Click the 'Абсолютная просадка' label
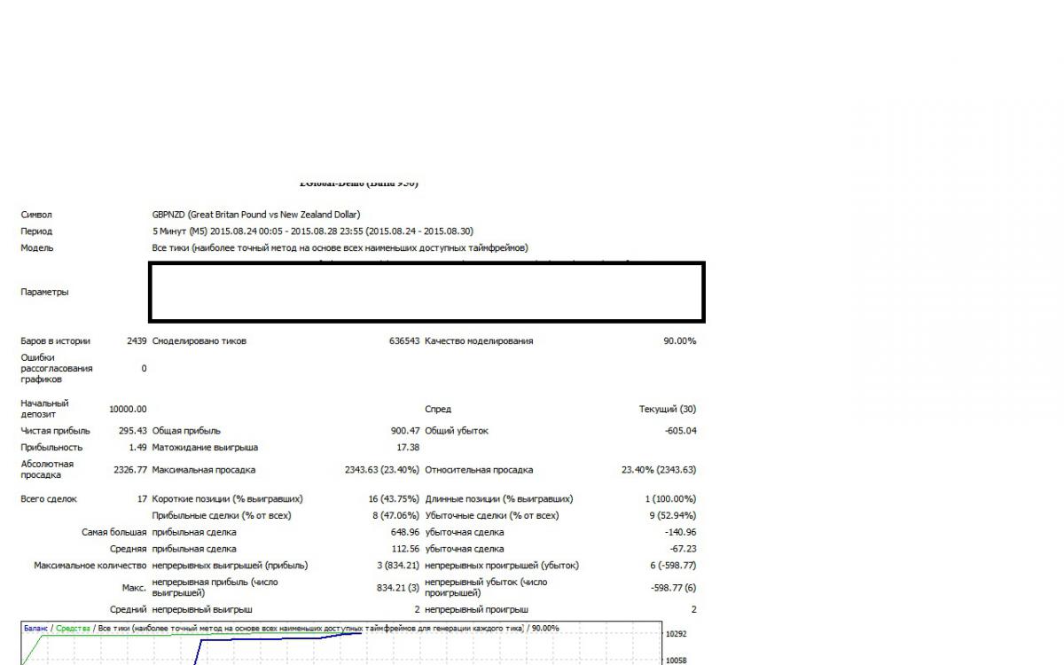The height and width of the screenshot is (665, 1064). [x=47, y=469]
